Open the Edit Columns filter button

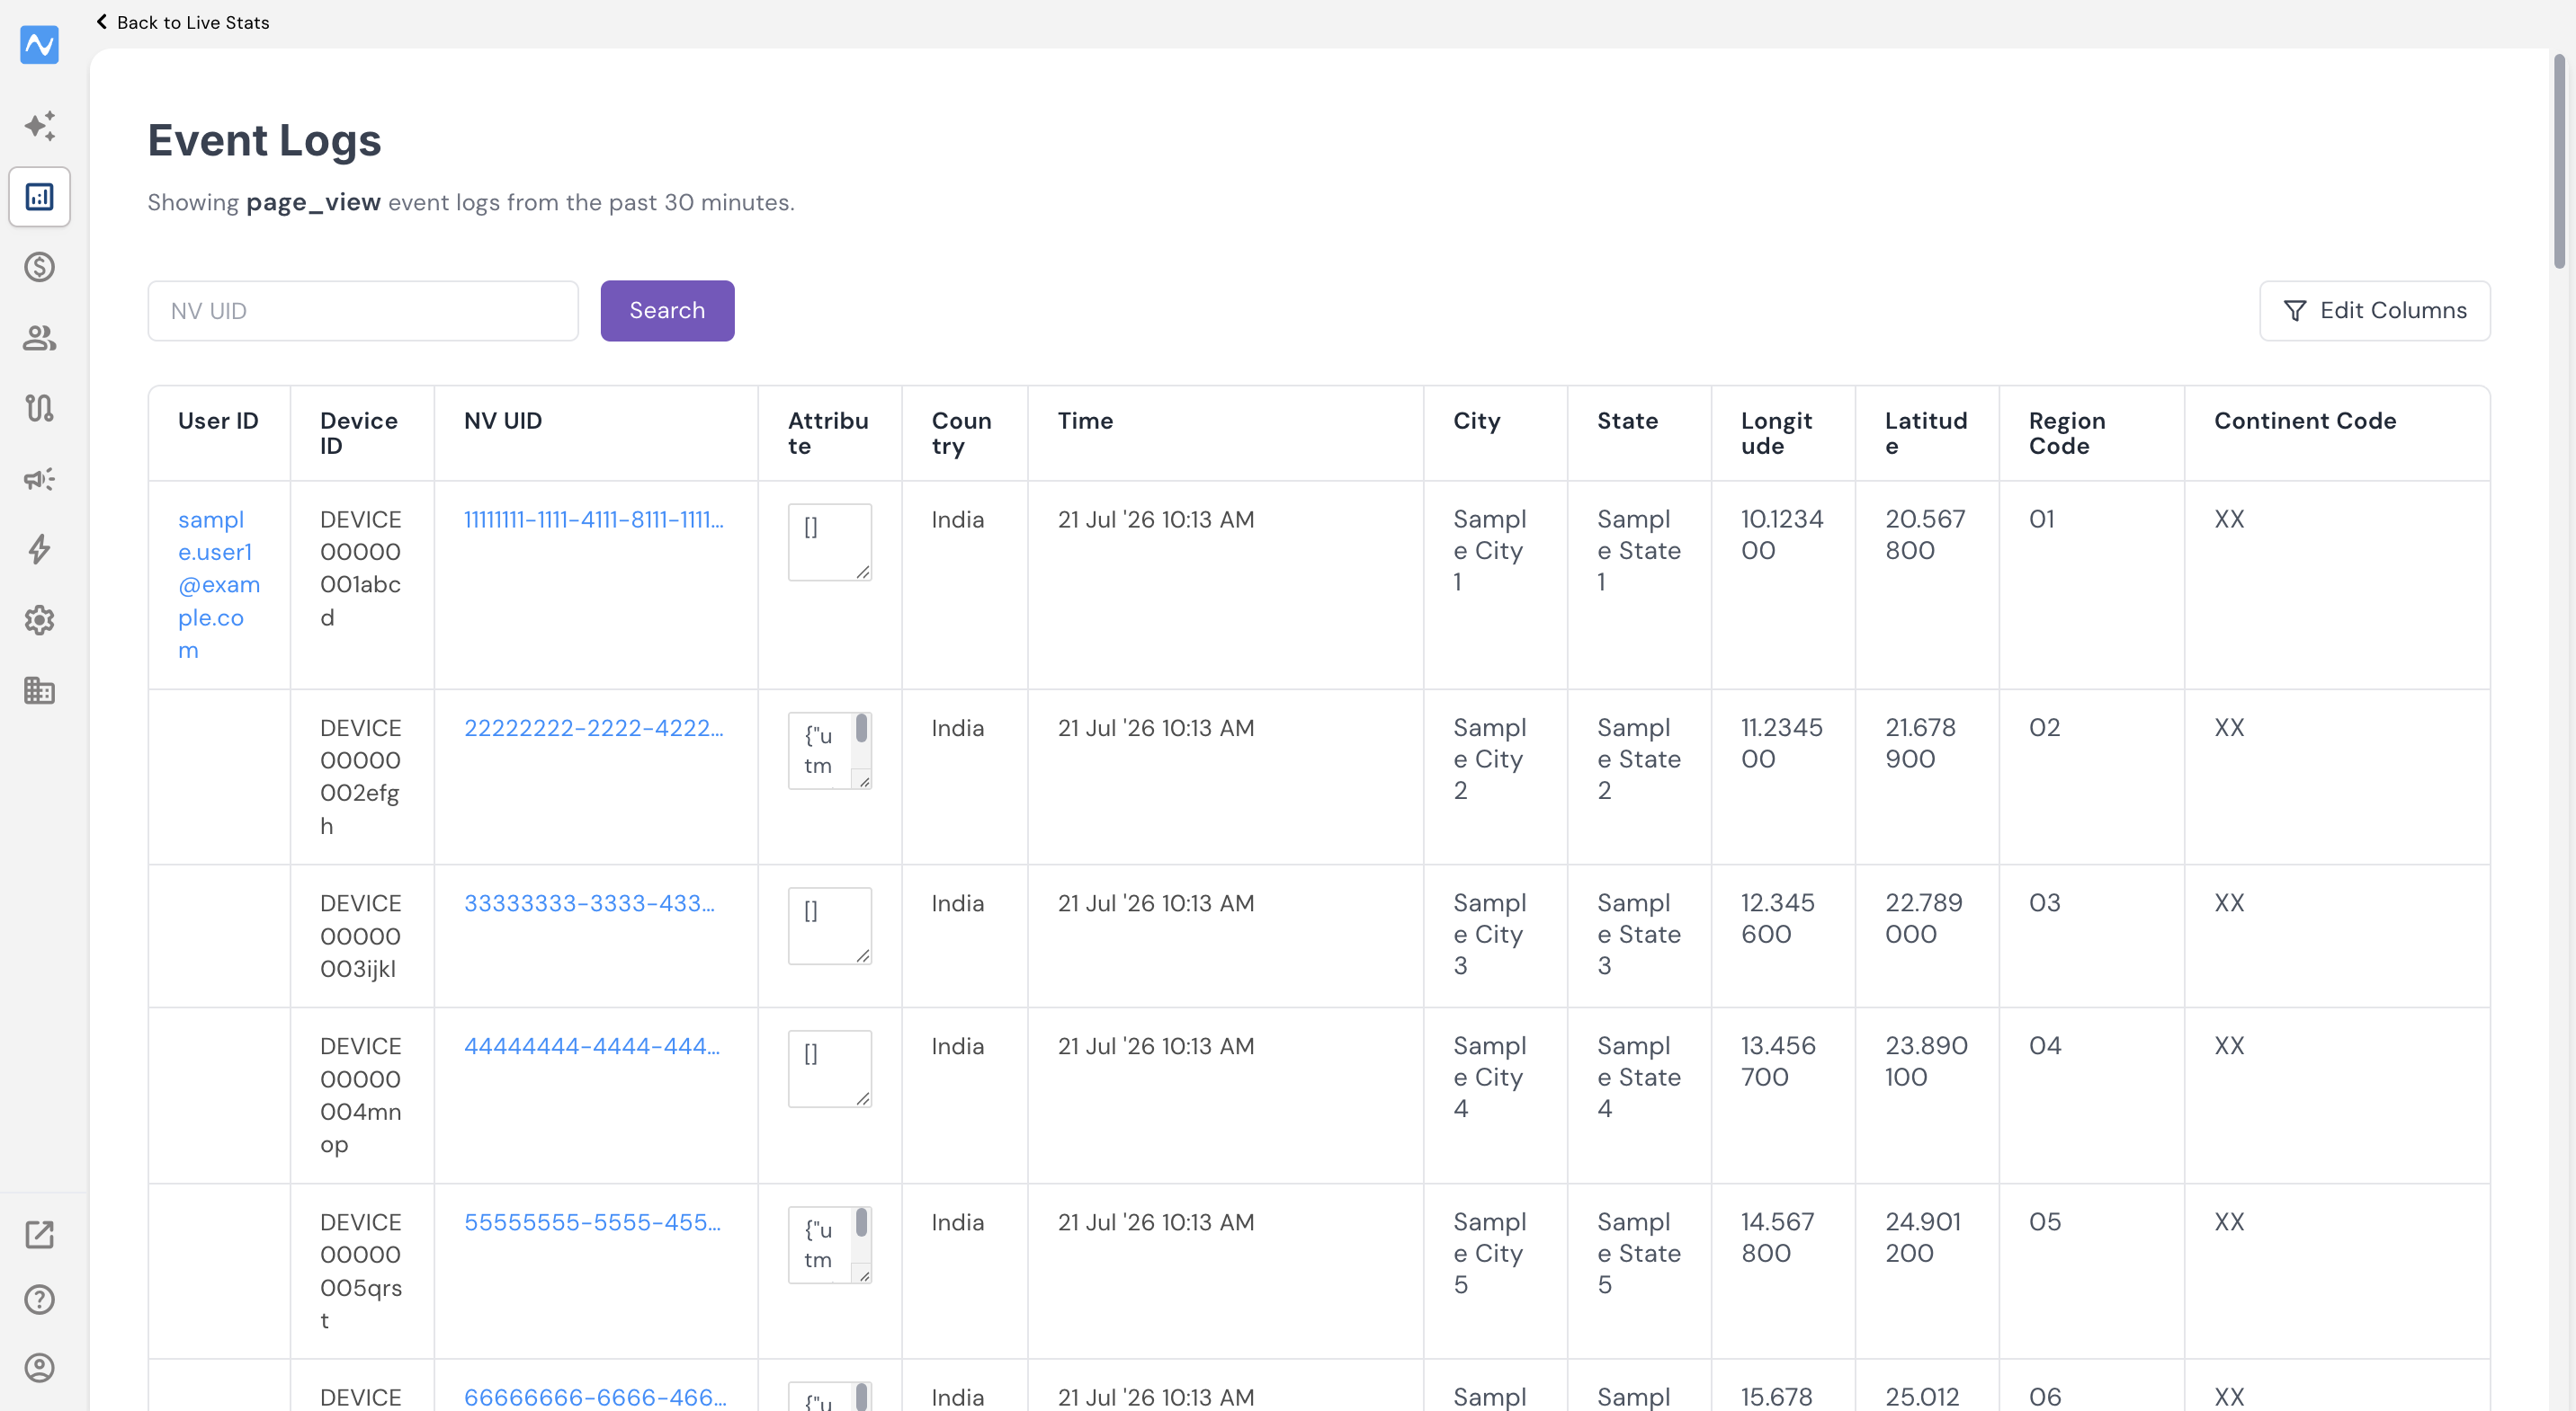[x=2374, y=311]
